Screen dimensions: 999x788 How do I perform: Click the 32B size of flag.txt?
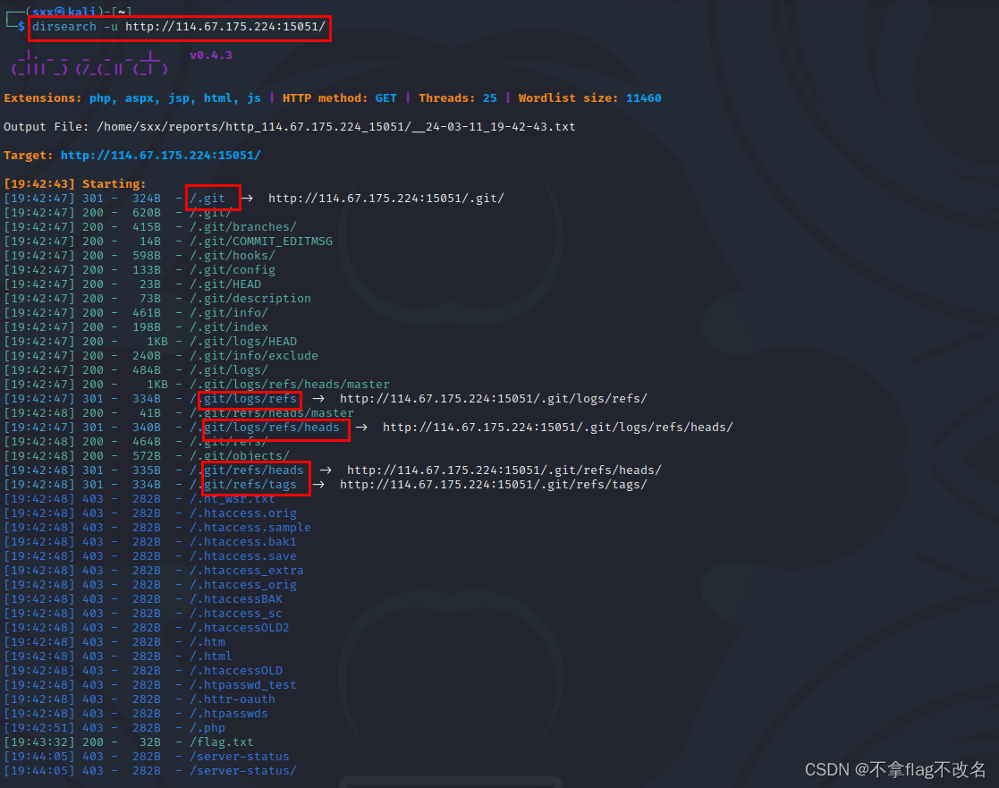pos(150,742)
